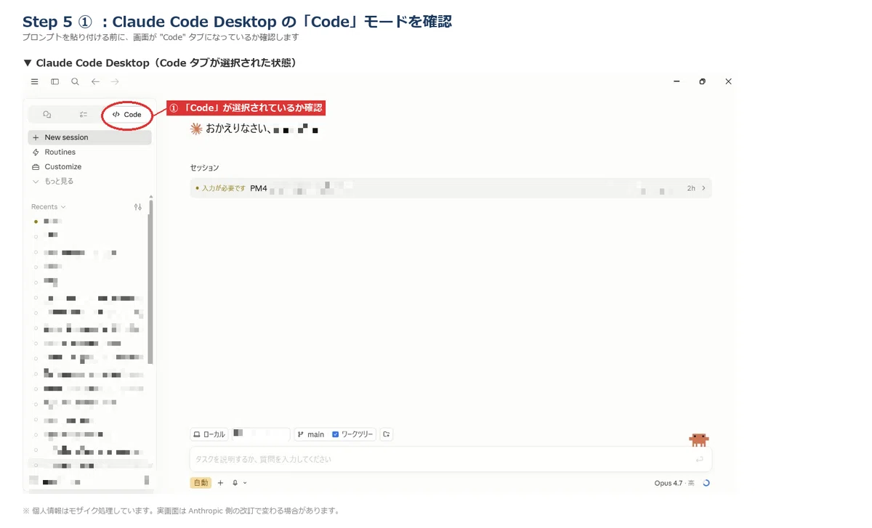Image resolution: width=872 pixels, height=528 pixels.
Task: Click the task description input field
Action: click(x=451, y=459)
